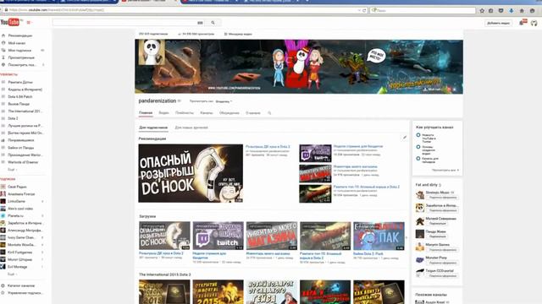Open Мой канал in the left sidebar

point(17,43)
